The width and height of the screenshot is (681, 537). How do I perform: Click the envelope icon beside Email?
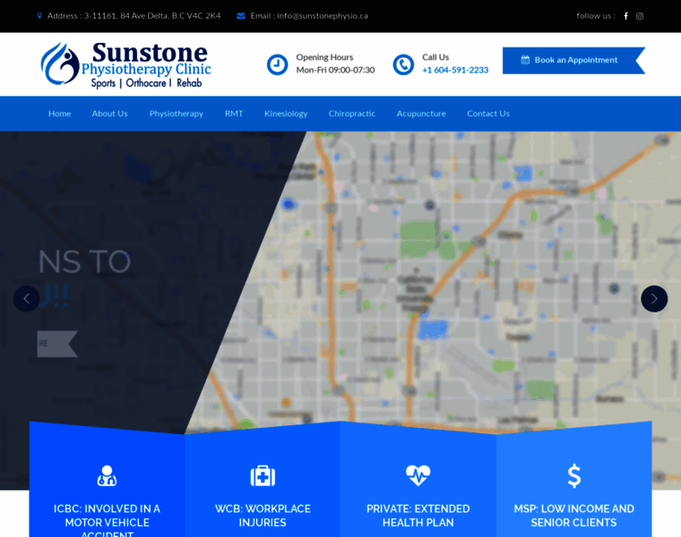(241, 16)
